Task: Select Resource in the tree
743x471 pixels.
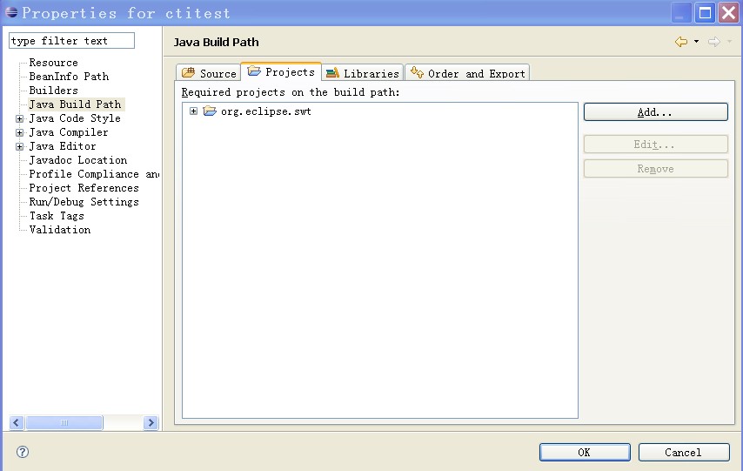Action: click(x=54, y=63)
